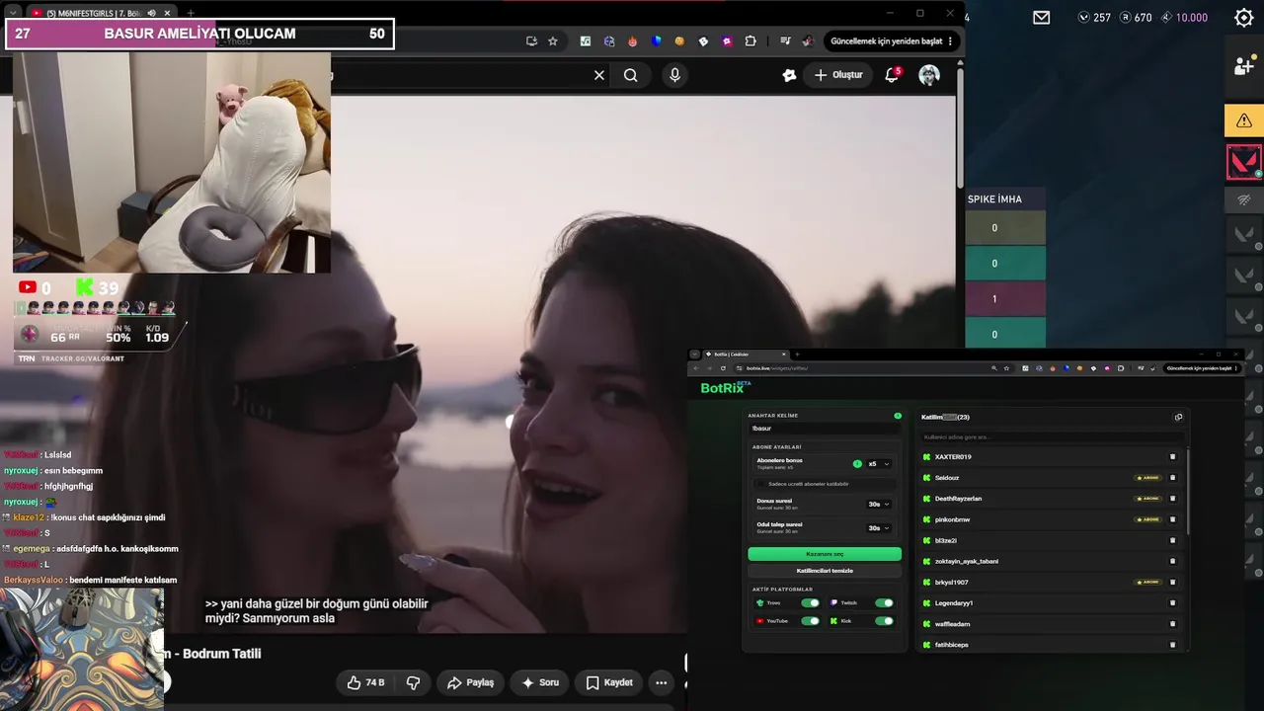
Task: Click the green Kazananı seç button
Action: [825, 554]
